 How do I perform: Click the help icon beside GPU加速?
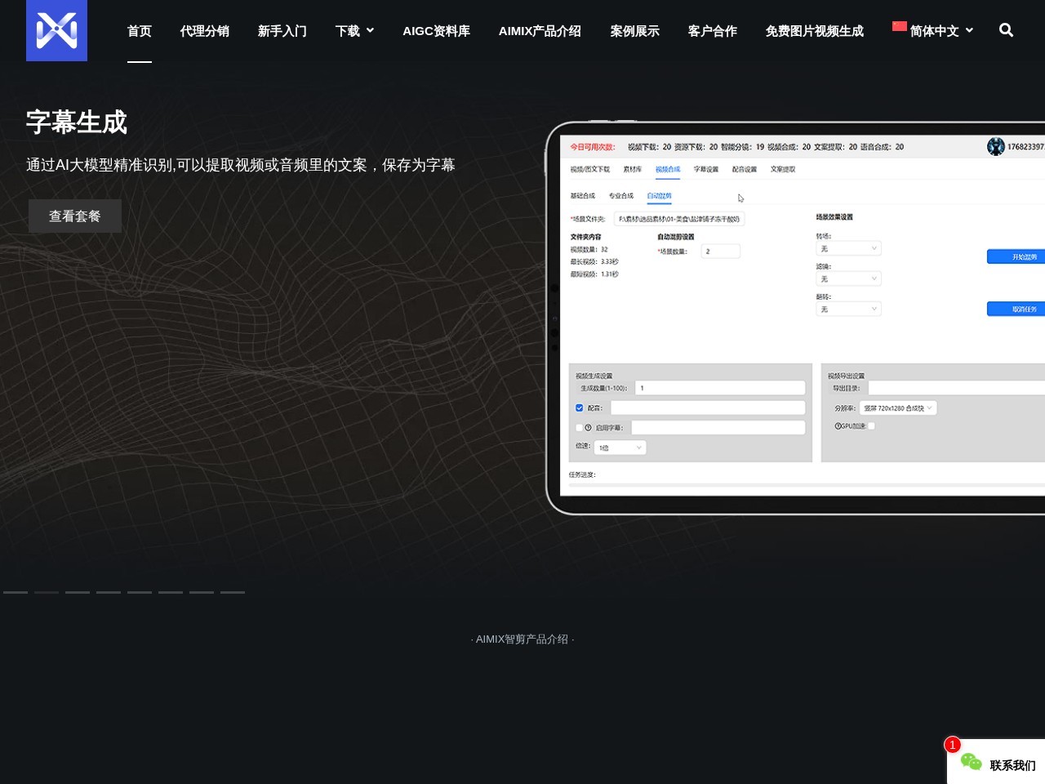(x=838, y=425)
